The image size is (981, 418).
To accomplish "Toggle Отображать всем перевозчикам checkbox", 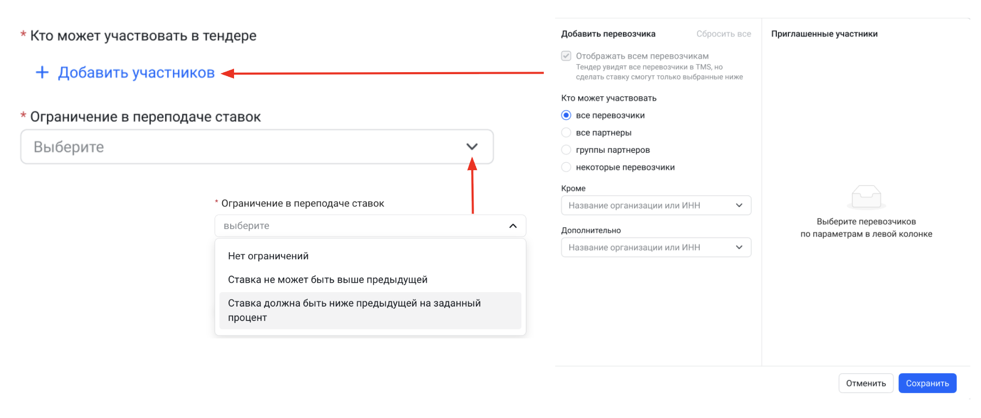I will coord(566,56).
